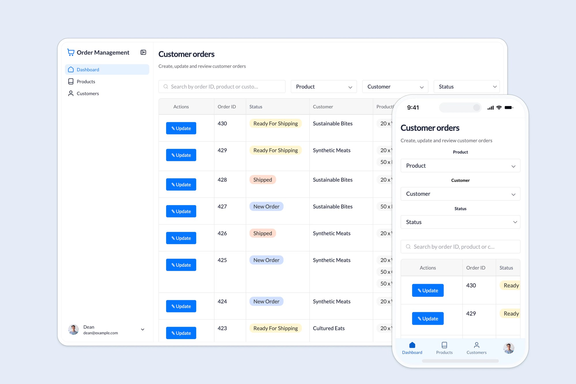Click the phone battery status icon
The image size is (576, 384).
click(509, 107)
